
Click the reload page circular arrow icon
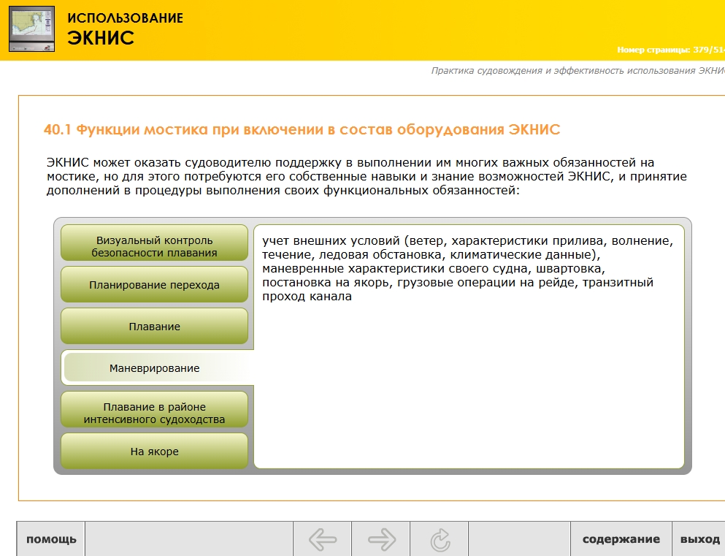440,539
